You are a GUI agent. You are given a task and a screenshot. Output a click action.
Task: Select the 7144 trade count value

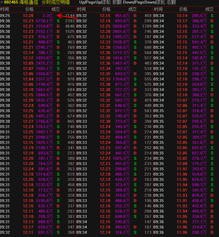tap(70, 16)
